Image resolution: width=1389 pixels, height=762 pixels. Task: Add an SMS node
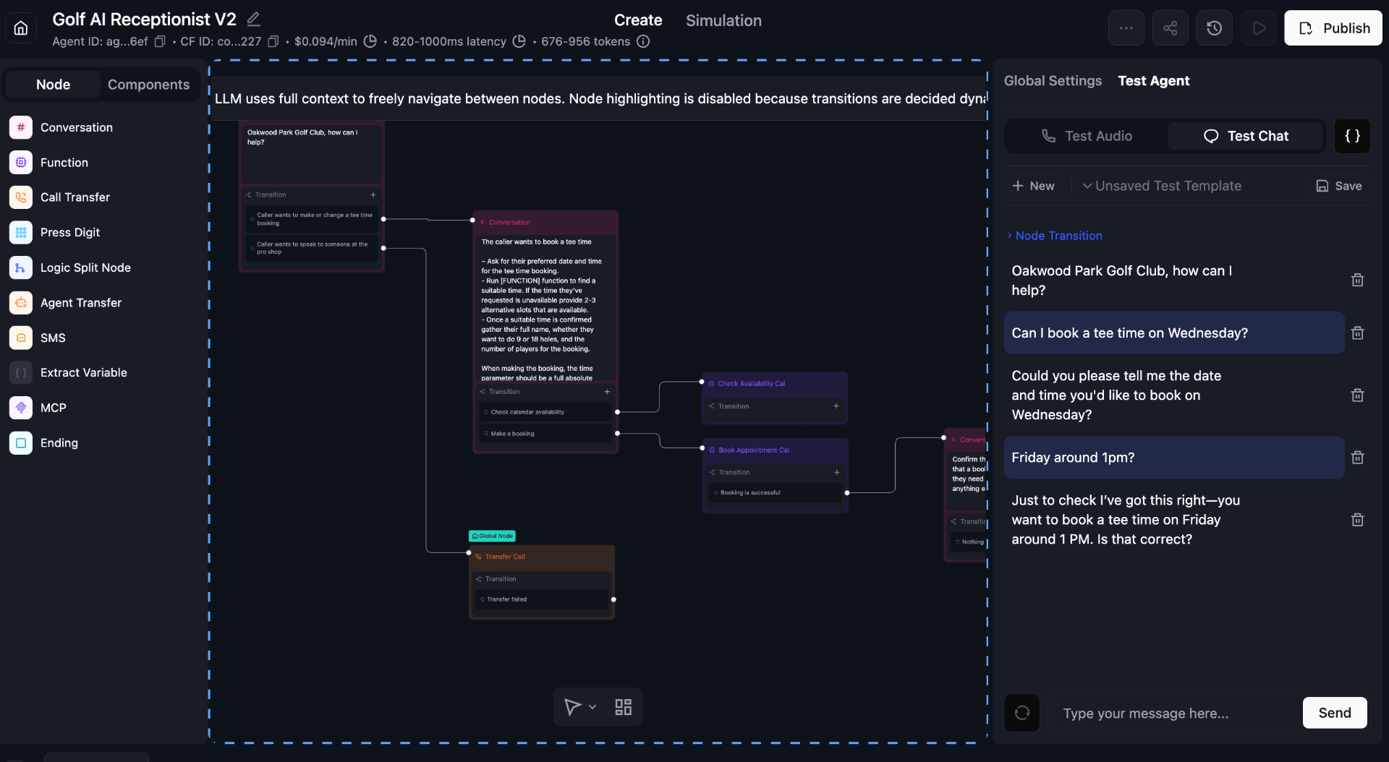52,338
